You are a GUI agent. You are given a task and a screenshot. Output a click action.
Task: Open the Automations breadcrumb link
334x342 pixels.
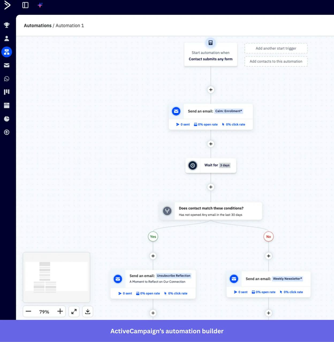click(38, 25)
